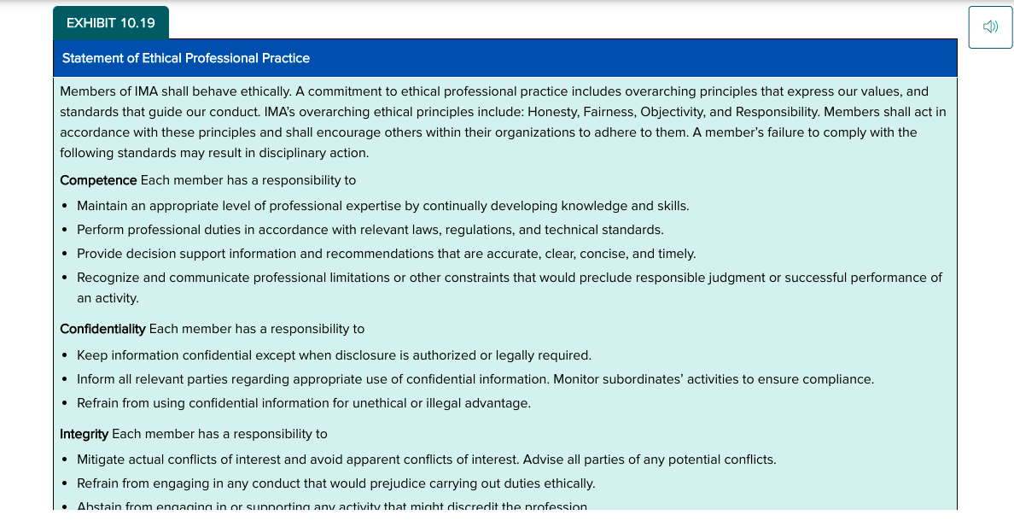Click the bullet about unethical or illegal advantage
This screenshot has width=1014, height=527.
(x=303, y=403)
